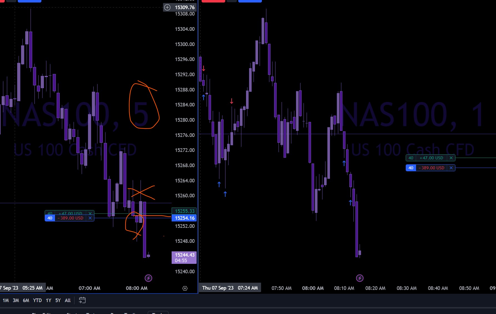Click 15284.00 on the price scale
The height and width of the screenshot is (314, 496).
point(185,105)
